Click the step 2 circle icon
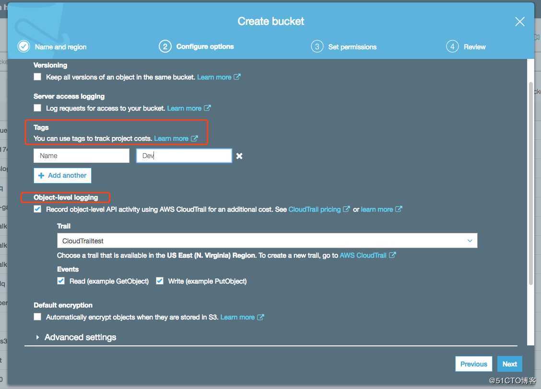Image resolution: width=541 pixels, height=389 pixels. tap(165, 46)
